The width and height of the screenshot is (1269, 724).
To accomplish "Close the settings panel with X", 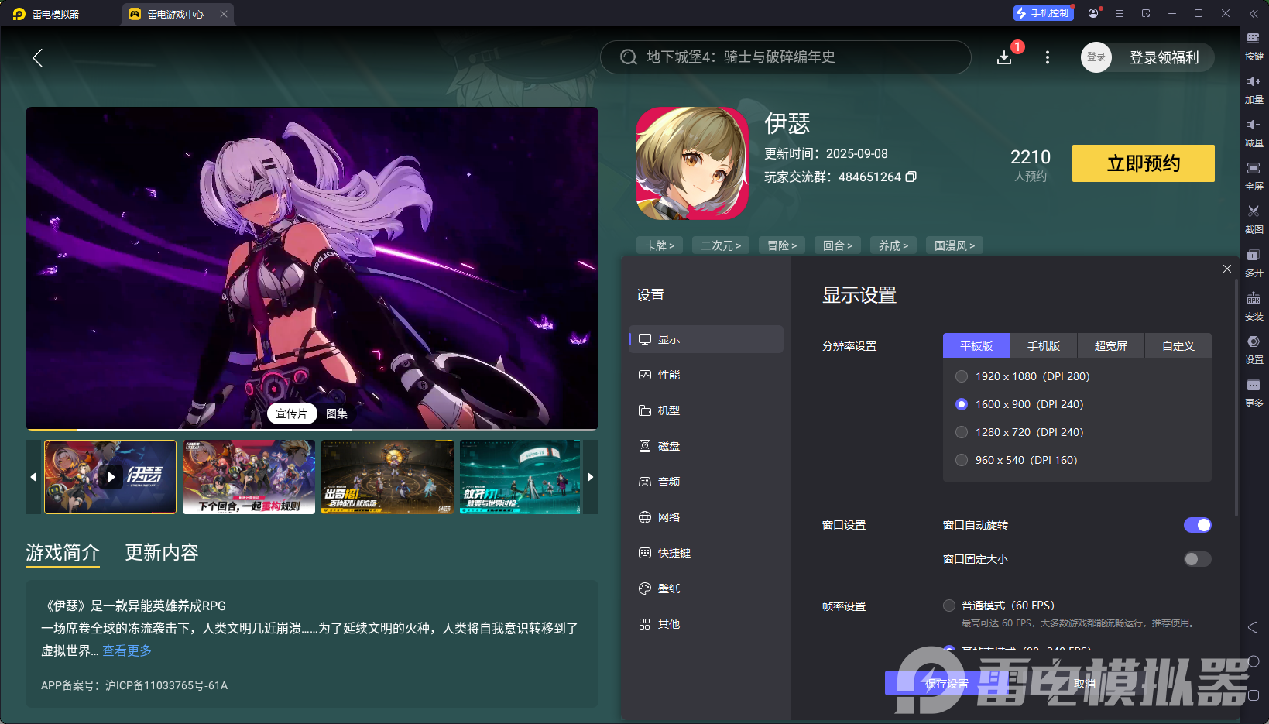I will 1227,269.
